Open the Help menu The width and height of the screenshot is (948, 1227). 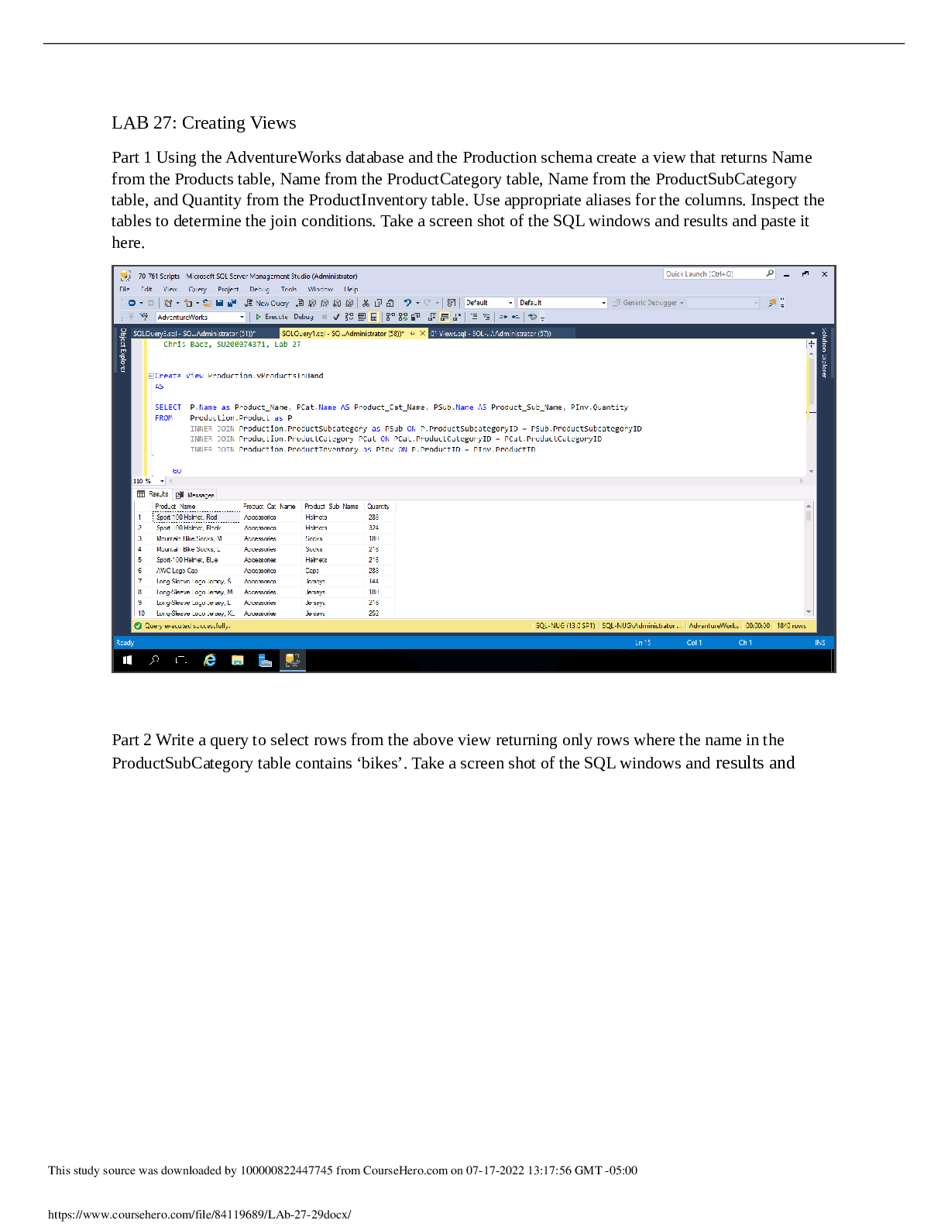tap(351, 289)
